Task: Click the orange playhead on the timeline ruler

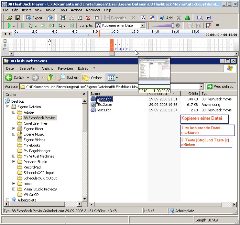Action: click(x=99, y=33)
